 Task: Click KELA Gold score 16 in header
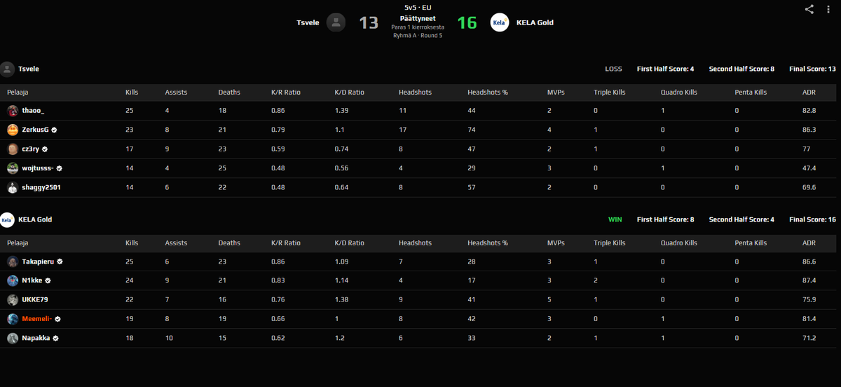click(467, 23)
